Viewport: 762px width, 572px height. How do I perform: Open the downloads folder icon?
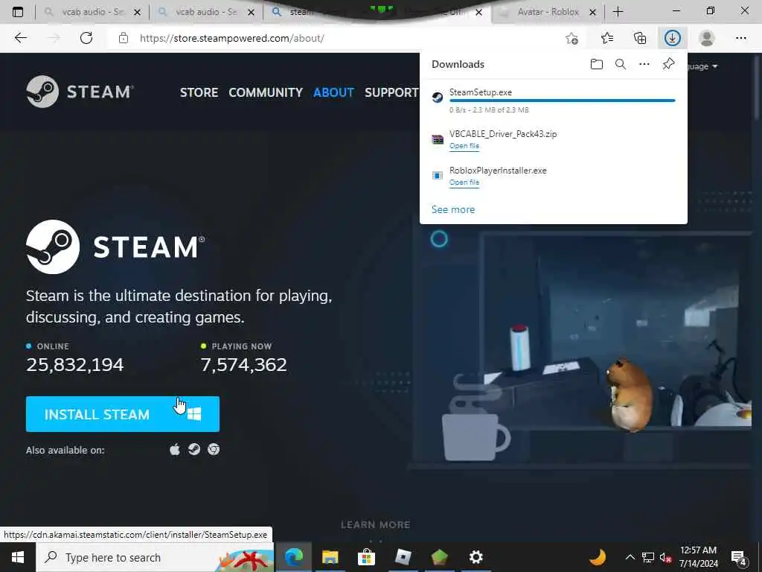tap(597, 64)
